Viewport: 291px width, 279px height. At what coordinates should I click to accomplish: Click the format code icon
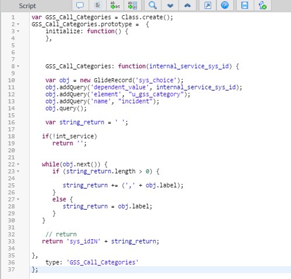tap(98, 5)
